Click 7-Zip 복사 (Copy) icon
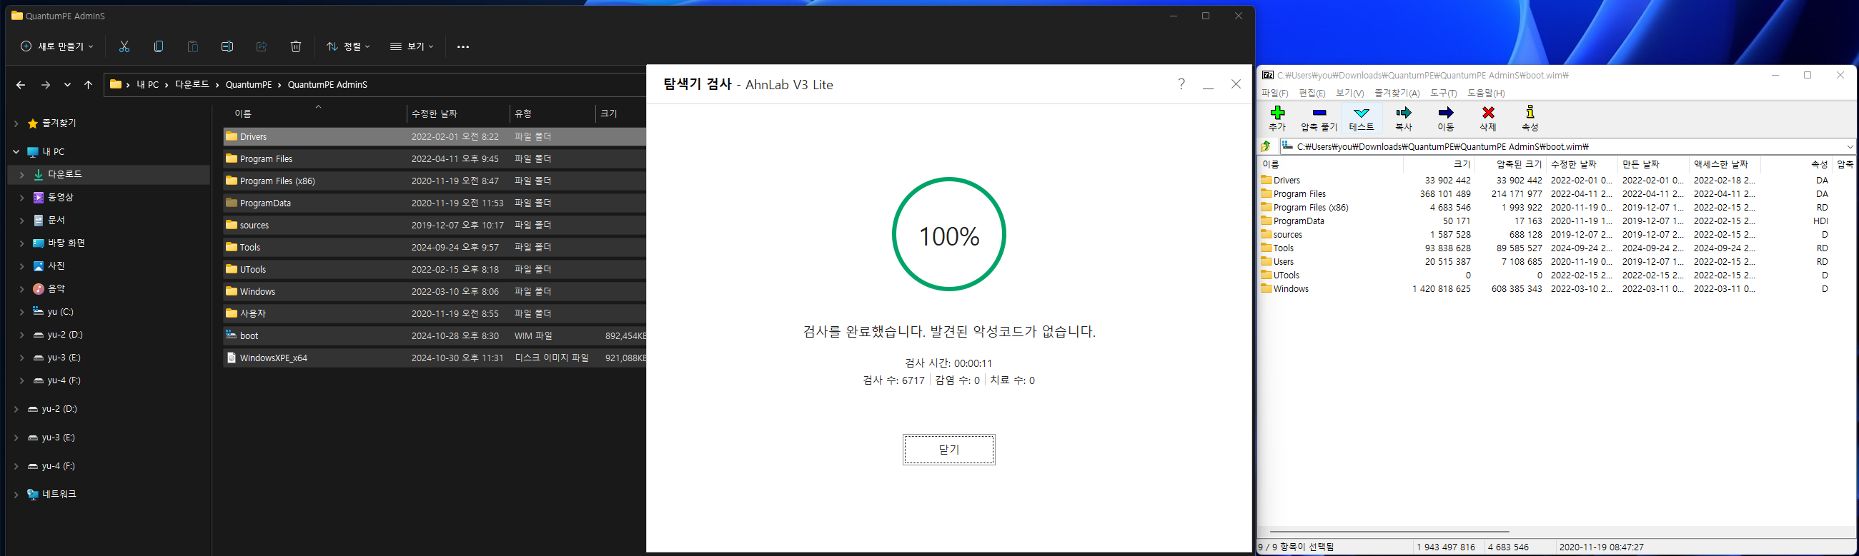1859x556 pixels. (1404, 118)
